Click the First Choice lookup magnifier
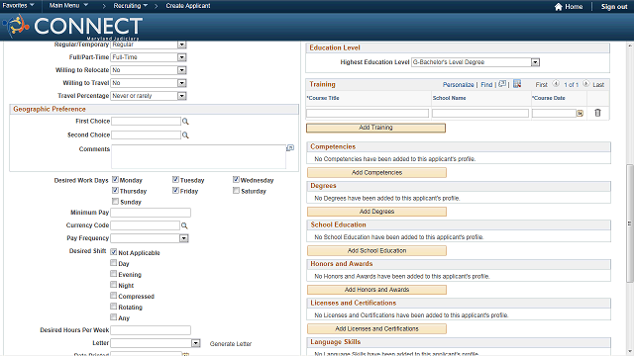 pyautogui.click(x=185, y=121)
